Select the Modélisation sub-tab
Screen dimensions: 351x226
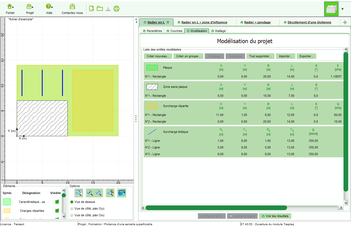(x=196, y=31)
